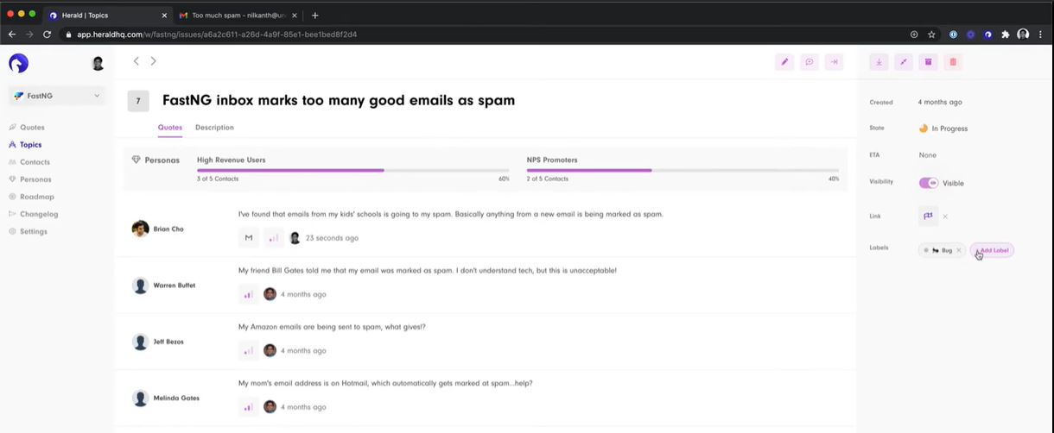
Task: Click the address bar URL
Action: tap(217, 35)
